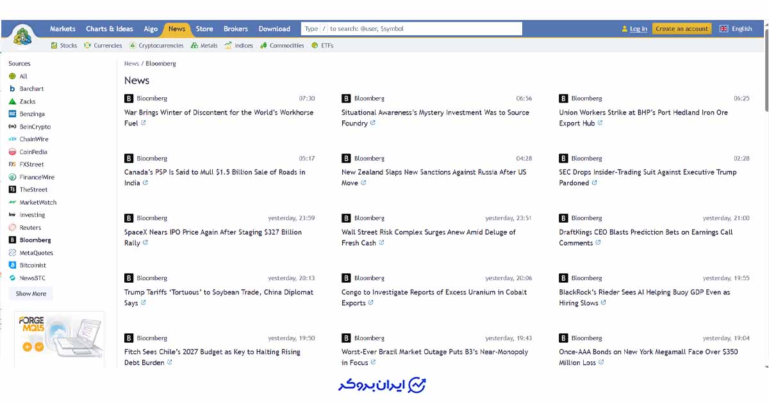Open the Markets menu
Image resolution: width=769 pixels, height=403 pixels.
point(63,29)
